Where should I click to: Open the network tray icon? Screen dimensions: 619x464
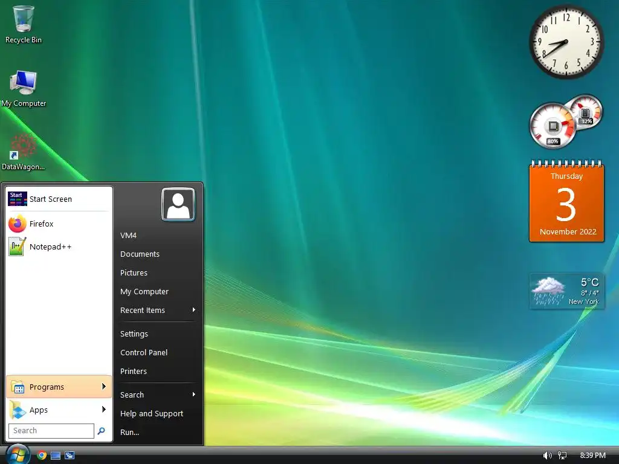coord(562,456)
